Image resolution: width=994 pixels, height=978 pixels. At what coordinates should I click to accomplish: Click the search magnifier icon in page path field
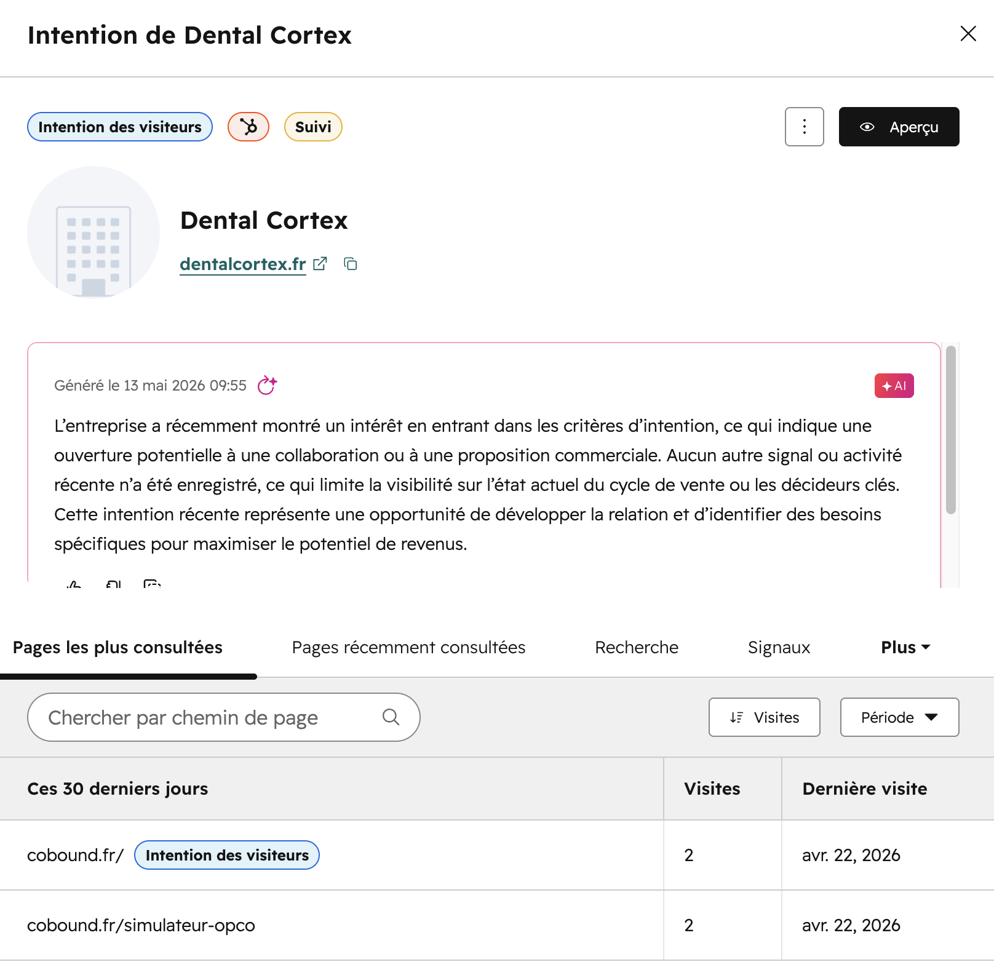[x=391, y=717]
